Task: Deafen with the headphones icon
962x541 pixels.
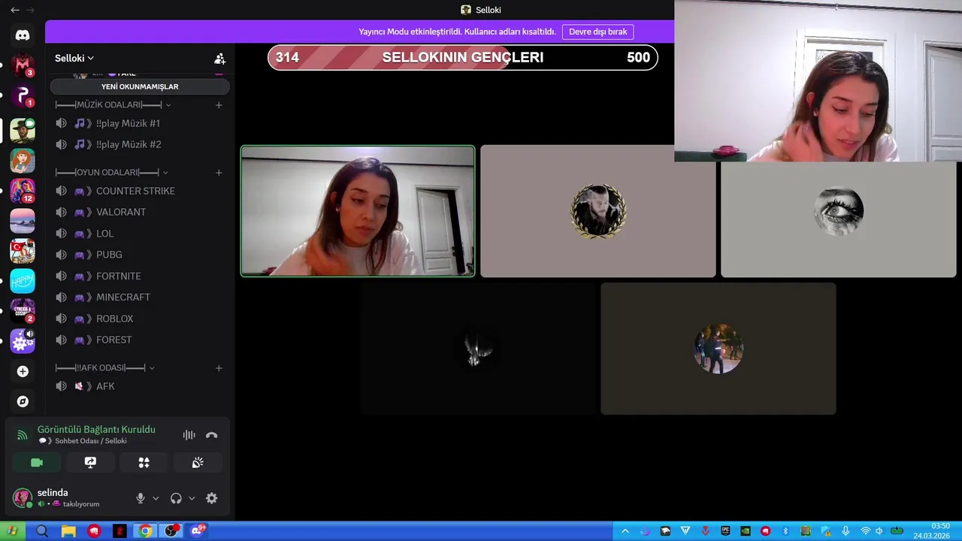Action: point(176,498)
